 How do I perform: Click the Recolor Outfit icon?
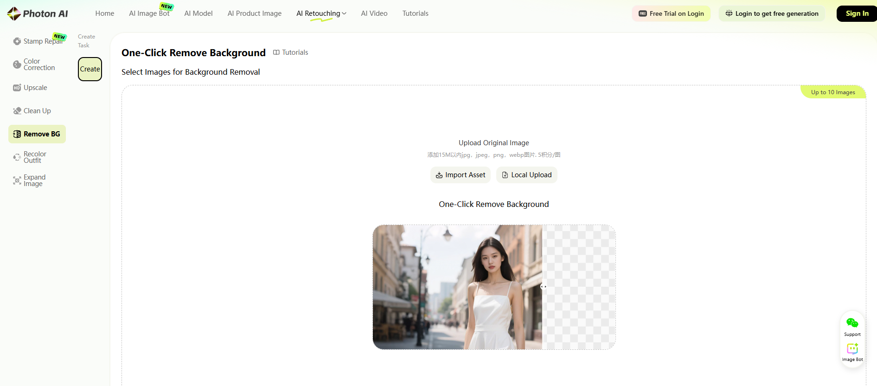pos(17,157)
